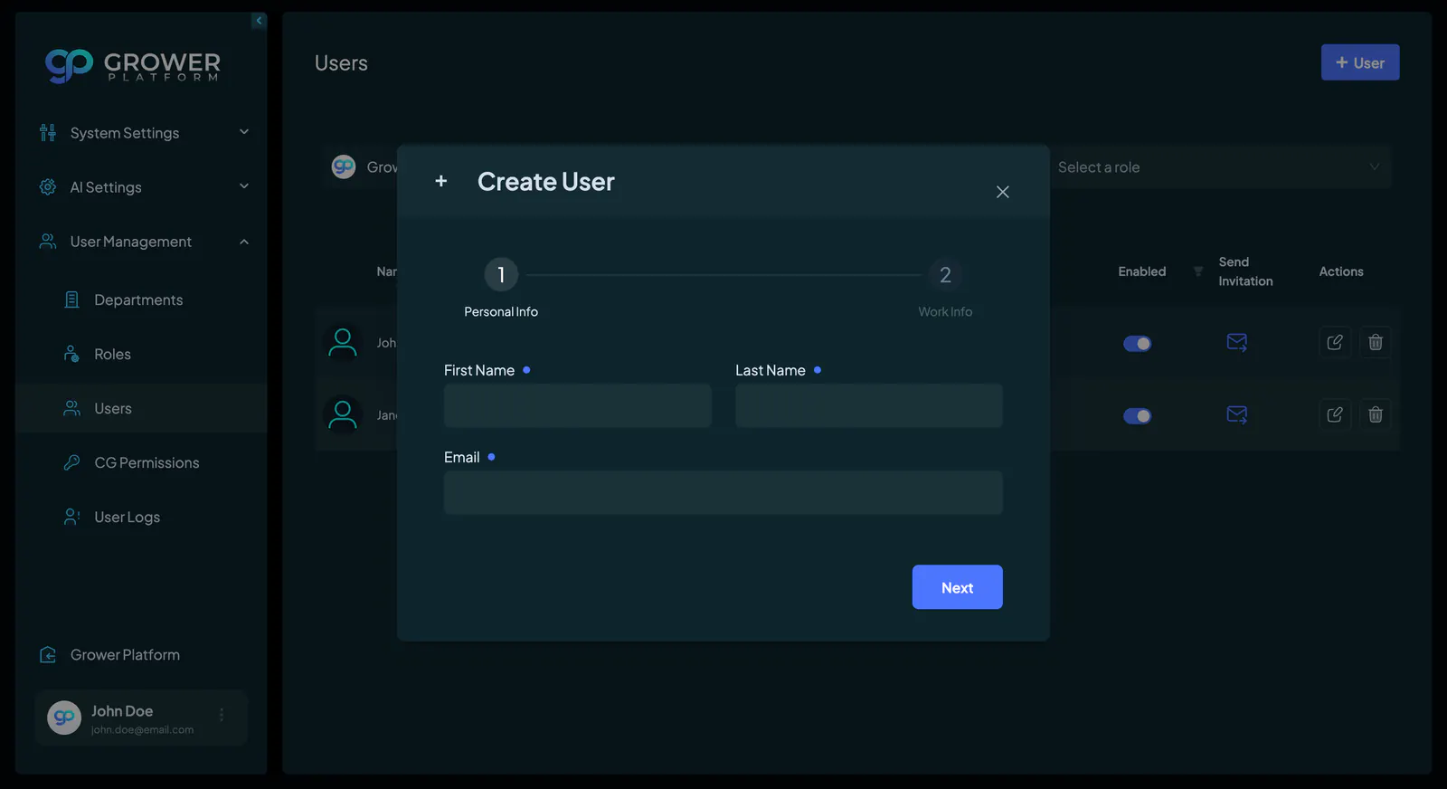Focus the Last Name field
Screen dimensions: 1447x789
pyautogui.click(x=869, y=405)
